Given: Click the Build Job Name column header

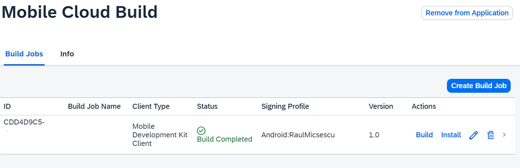Looking at the screenshot, I should tap(94, 106).
